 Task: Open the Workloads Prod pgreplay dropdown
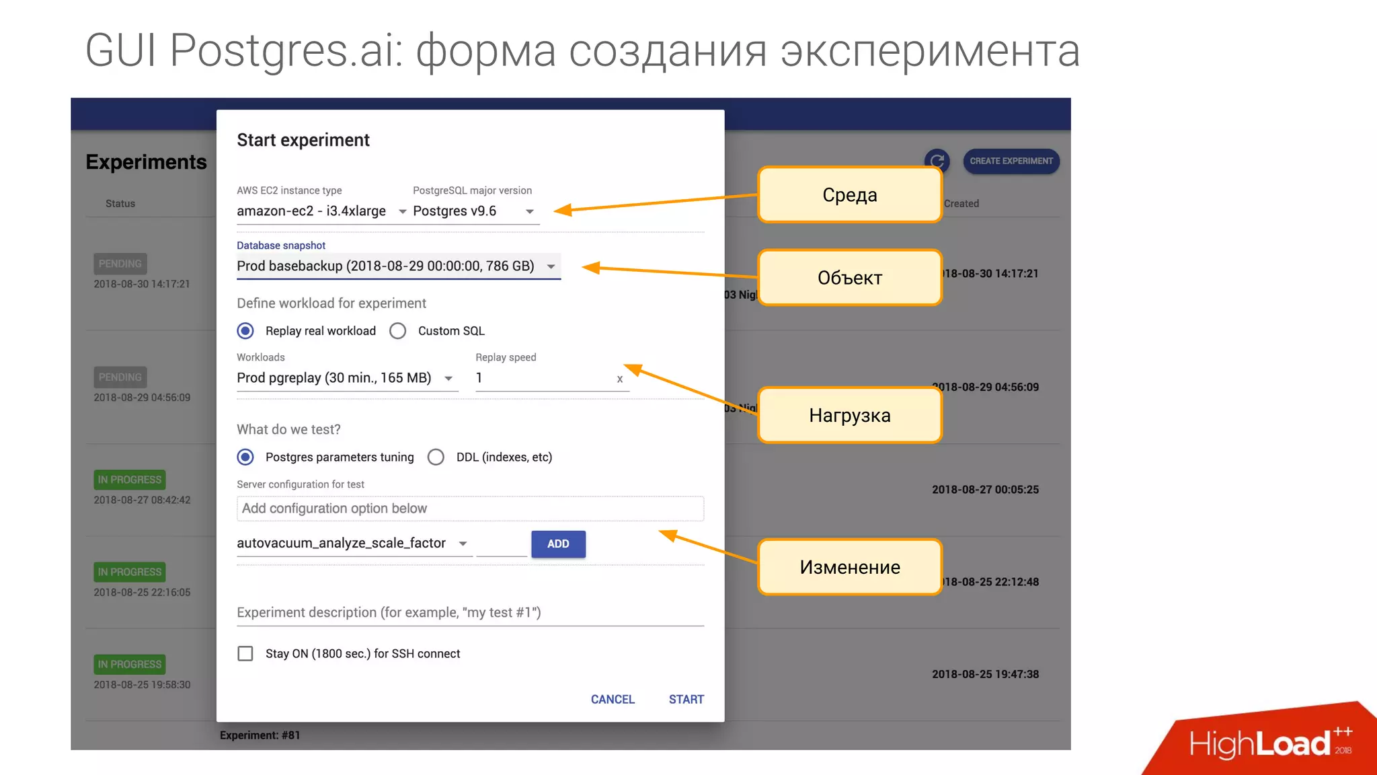(347, 378)
